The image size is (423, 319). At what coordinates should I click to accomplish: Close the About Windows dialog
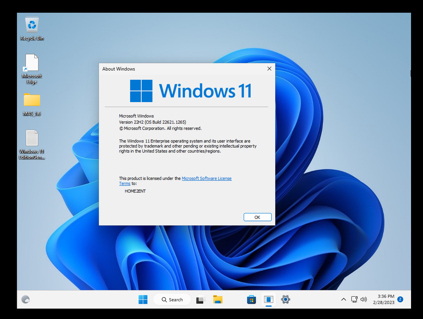[269, 69]
